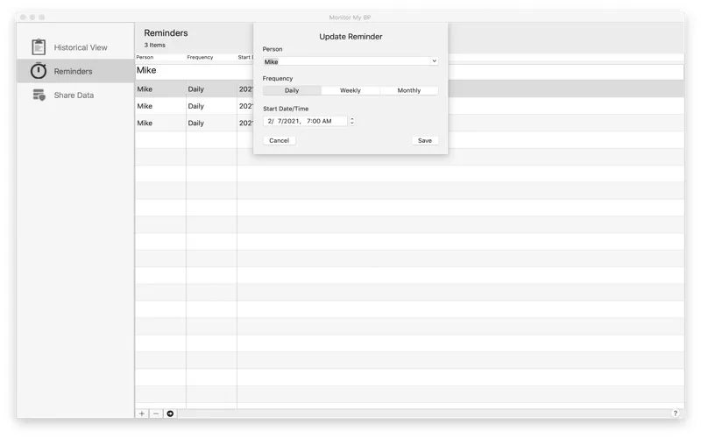Click the Reminders heading above table
701x438 pixels.
(x=166, y=33)
